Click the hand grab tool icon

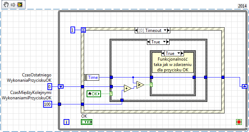(x=6, y=5)
